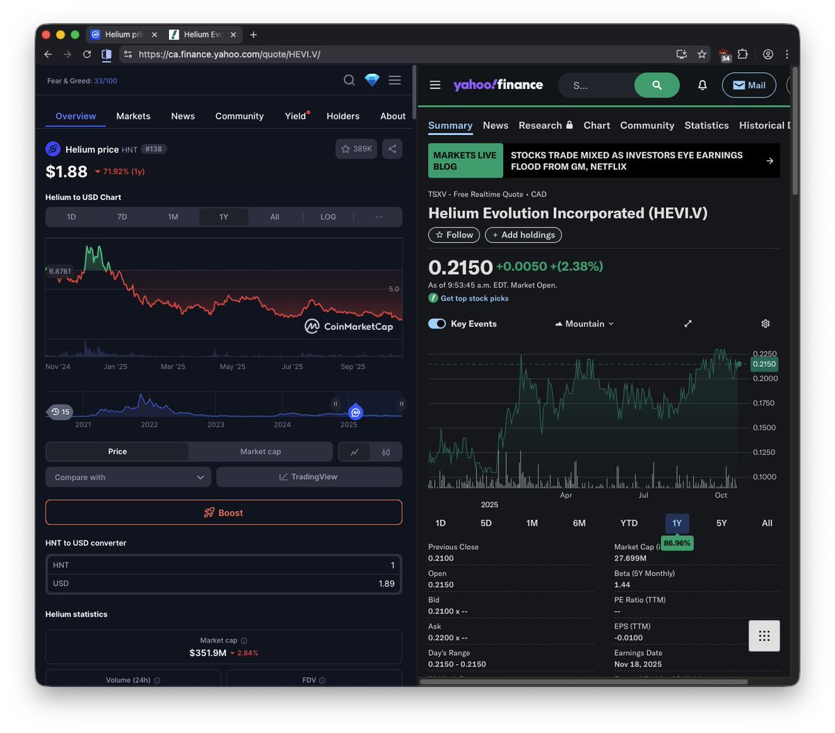Switch to the CoinMarketCap Holders tab

click(x=343, y=116)
